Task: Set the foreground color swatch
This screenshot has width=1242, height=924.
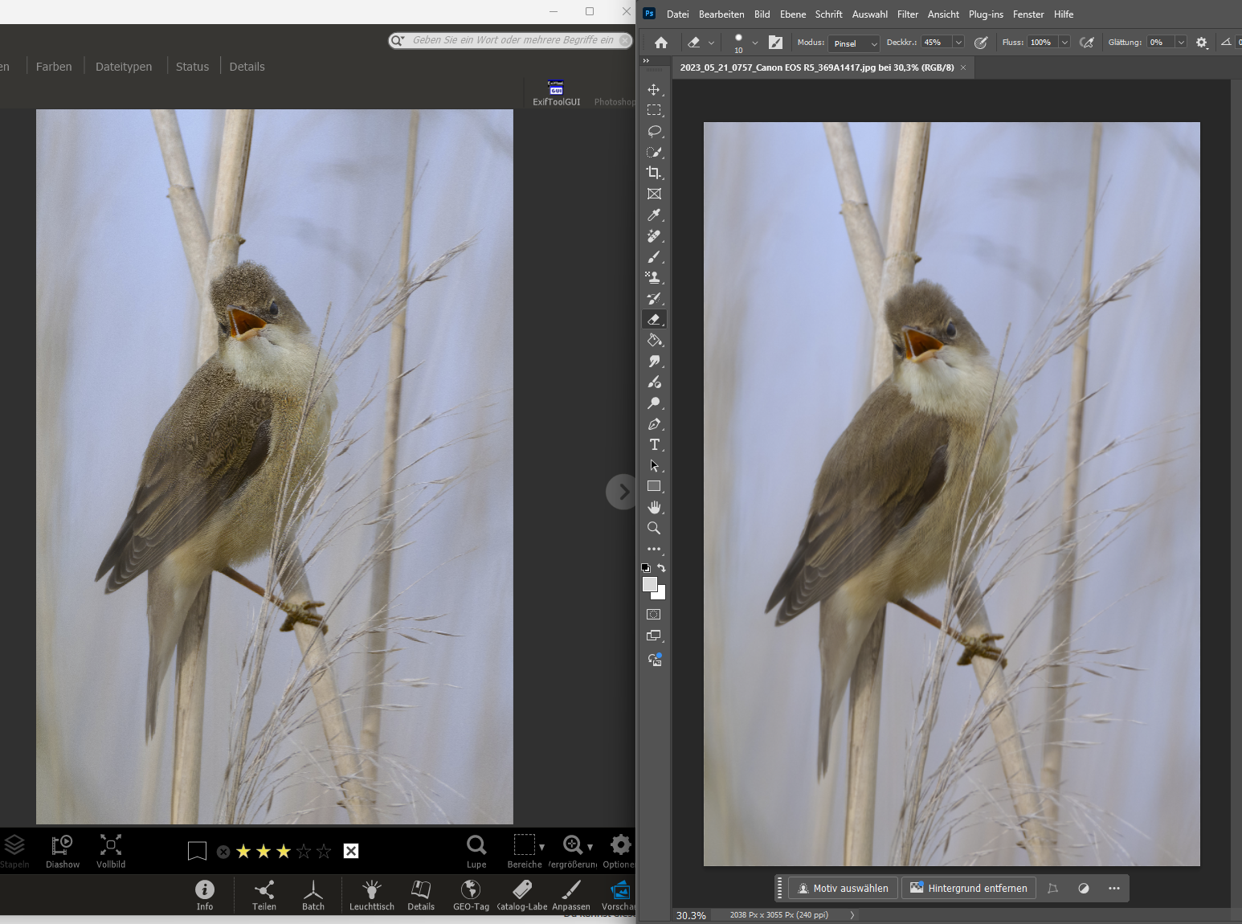Action: click(x=649, y=584)
